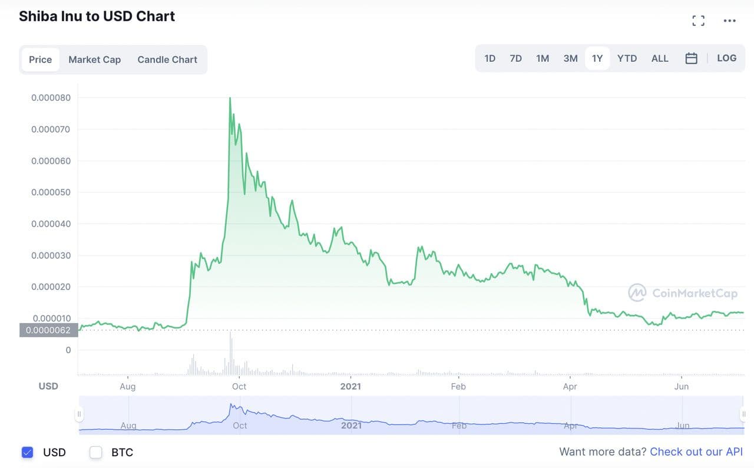Select the 1D time range
Screen dimensions: 754x468
pos(490,58)
